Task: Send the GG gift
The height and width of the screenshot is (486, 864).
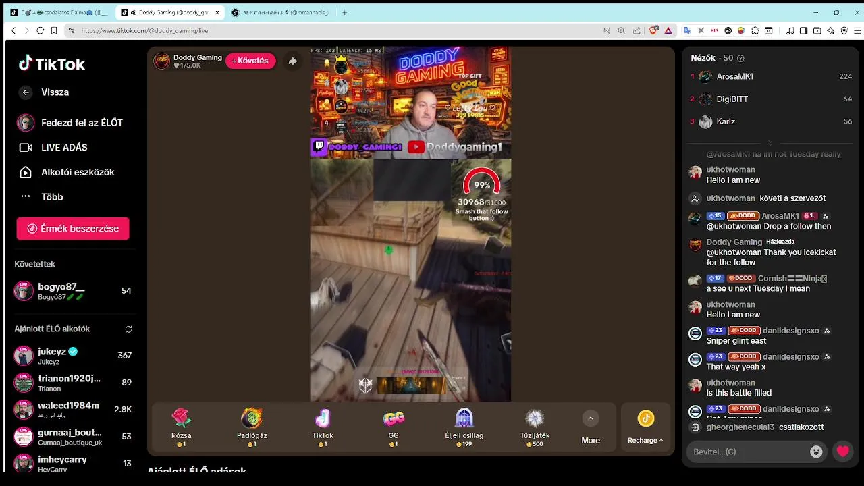Action: [394, 427]
